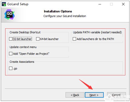
Task: Click the greyed-out maximize button
Action: tap(111, 4)
